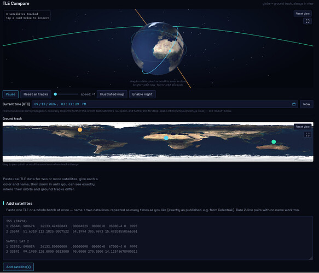Click the cyan satellite dot on the globe
Screen dimensions: 319x273
pyautogui.click(x=170, y=51)
